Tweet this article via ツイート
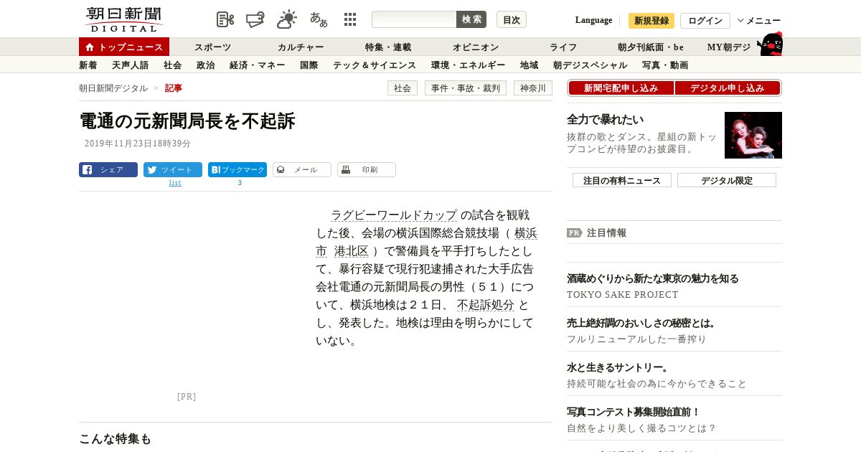Viewport: 861px width, 452px height. [x=173, y=170]
